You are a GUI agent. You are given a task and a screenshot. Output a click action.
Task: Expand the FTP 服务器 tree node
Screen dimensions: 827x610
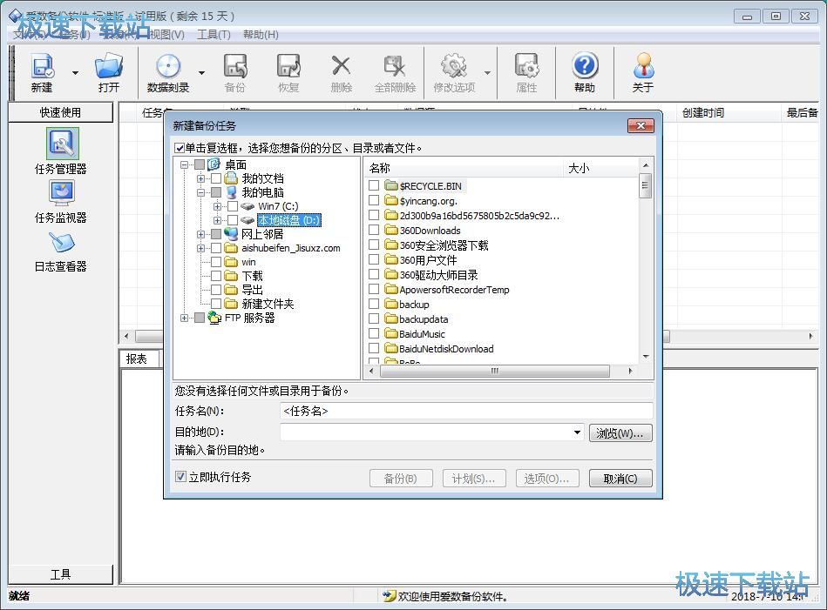pyautogui.click(x=184, y=318)
